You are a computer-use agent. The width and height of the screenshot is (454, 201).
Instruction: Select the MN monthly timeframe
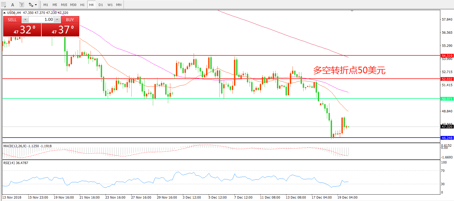click(x=119, y=5)
